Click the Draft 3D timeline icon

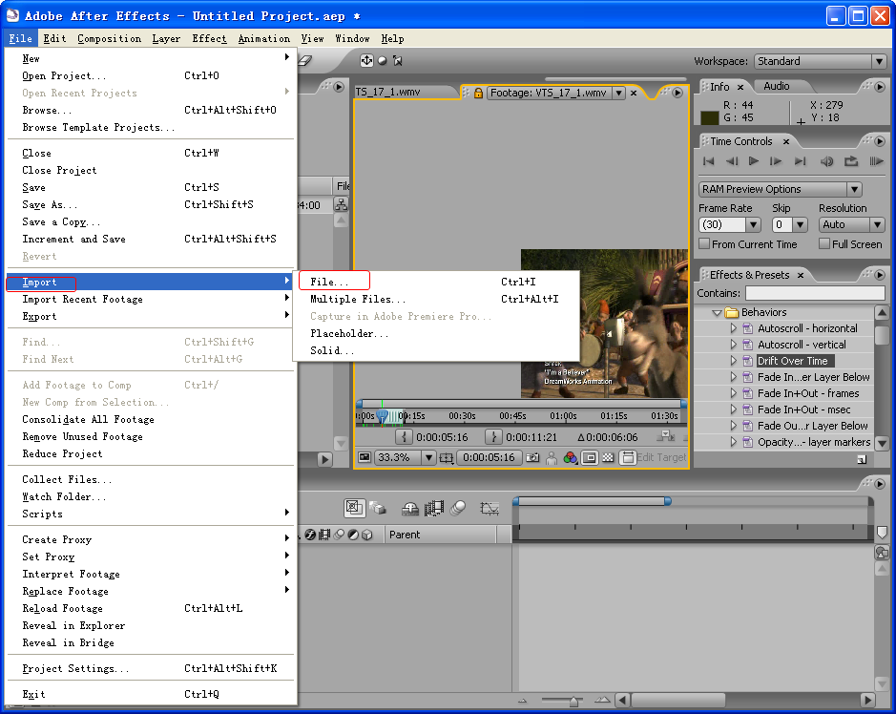pos(377,508)
